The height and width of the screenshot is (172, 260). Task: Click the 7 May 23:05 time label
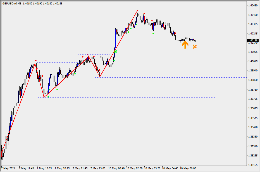pyautogui.click(x=98, y=168)
